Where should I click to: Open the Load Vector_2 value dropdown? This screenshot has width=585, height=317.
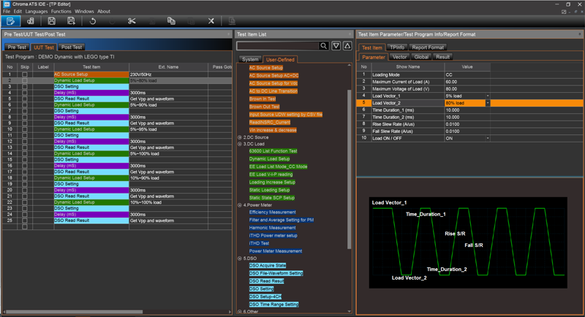(487, 104)
